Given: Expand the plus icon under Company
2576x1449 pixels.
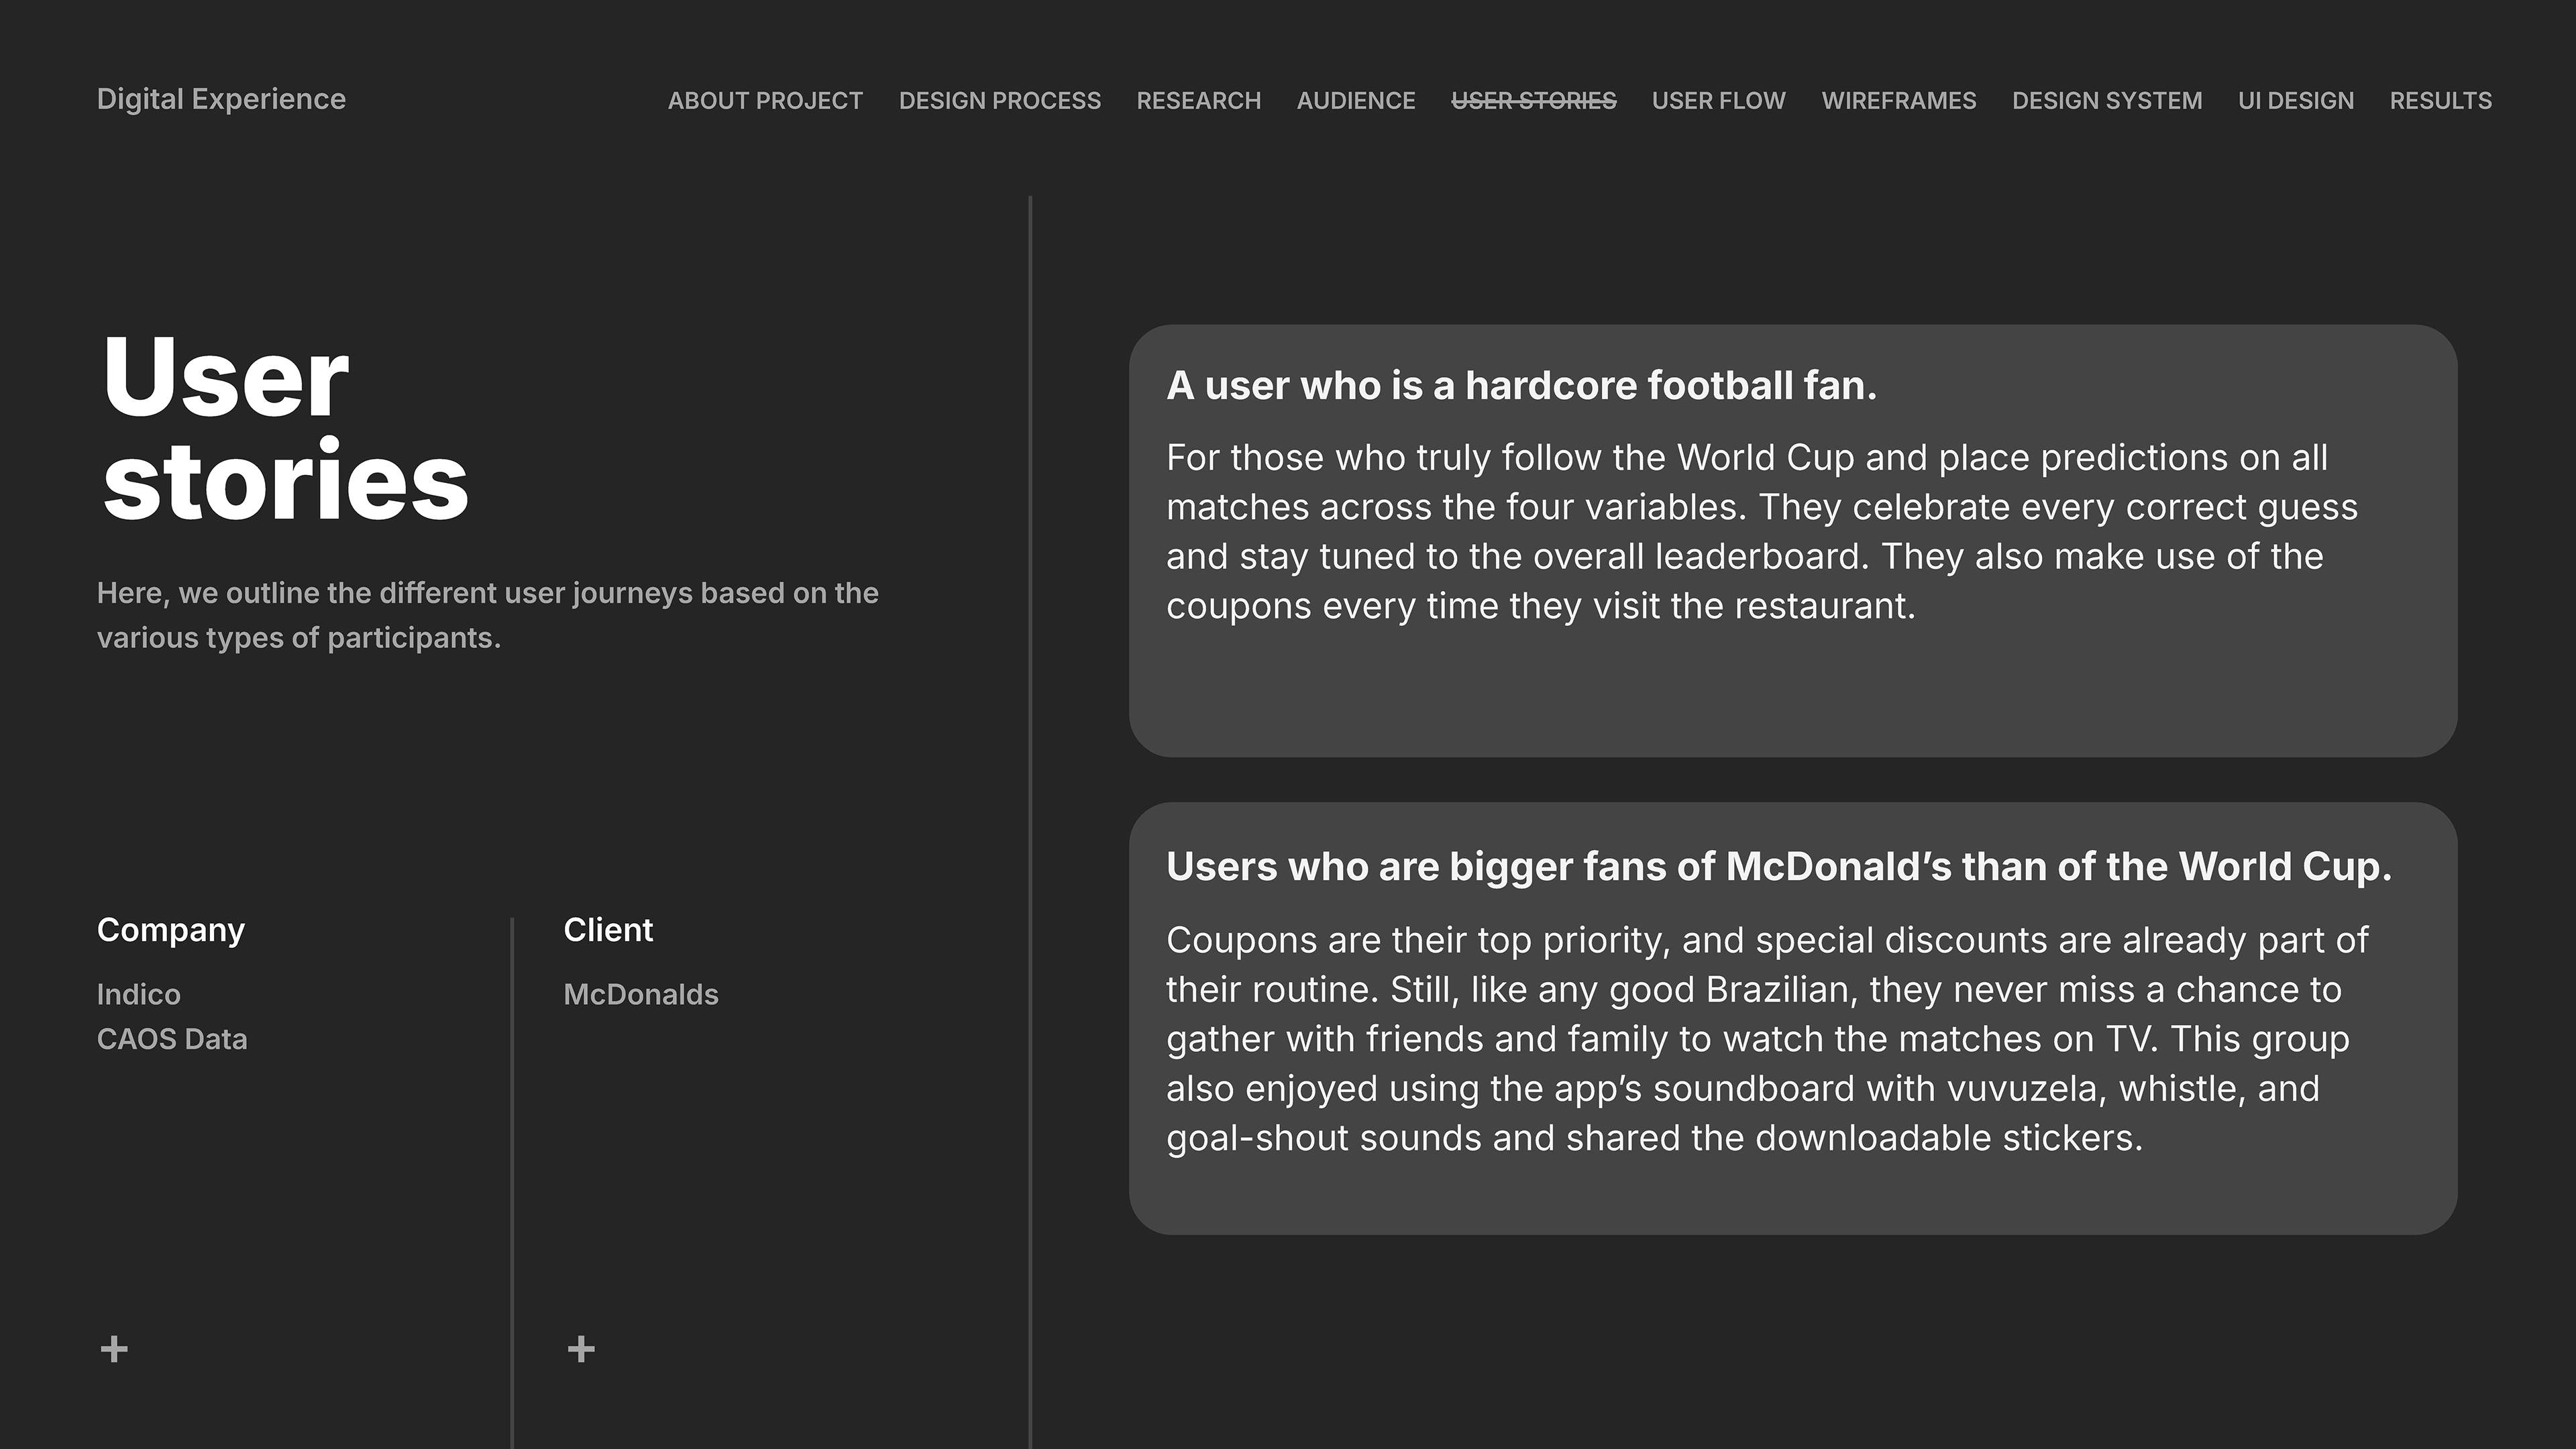Looking at the screenshot, I should coord(114,1349).
